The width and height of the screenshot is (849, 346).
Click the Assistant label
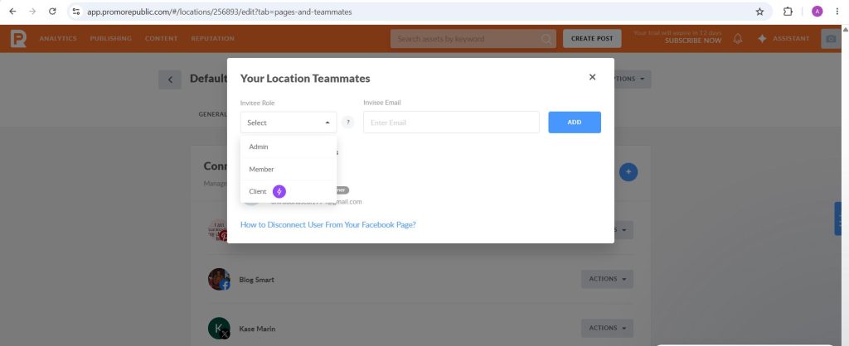pos(791,38)
